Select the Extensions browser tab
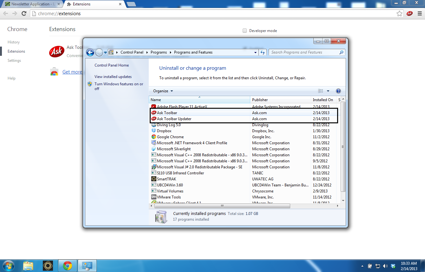This screenshot has width=425, height=272. [94, 4]
